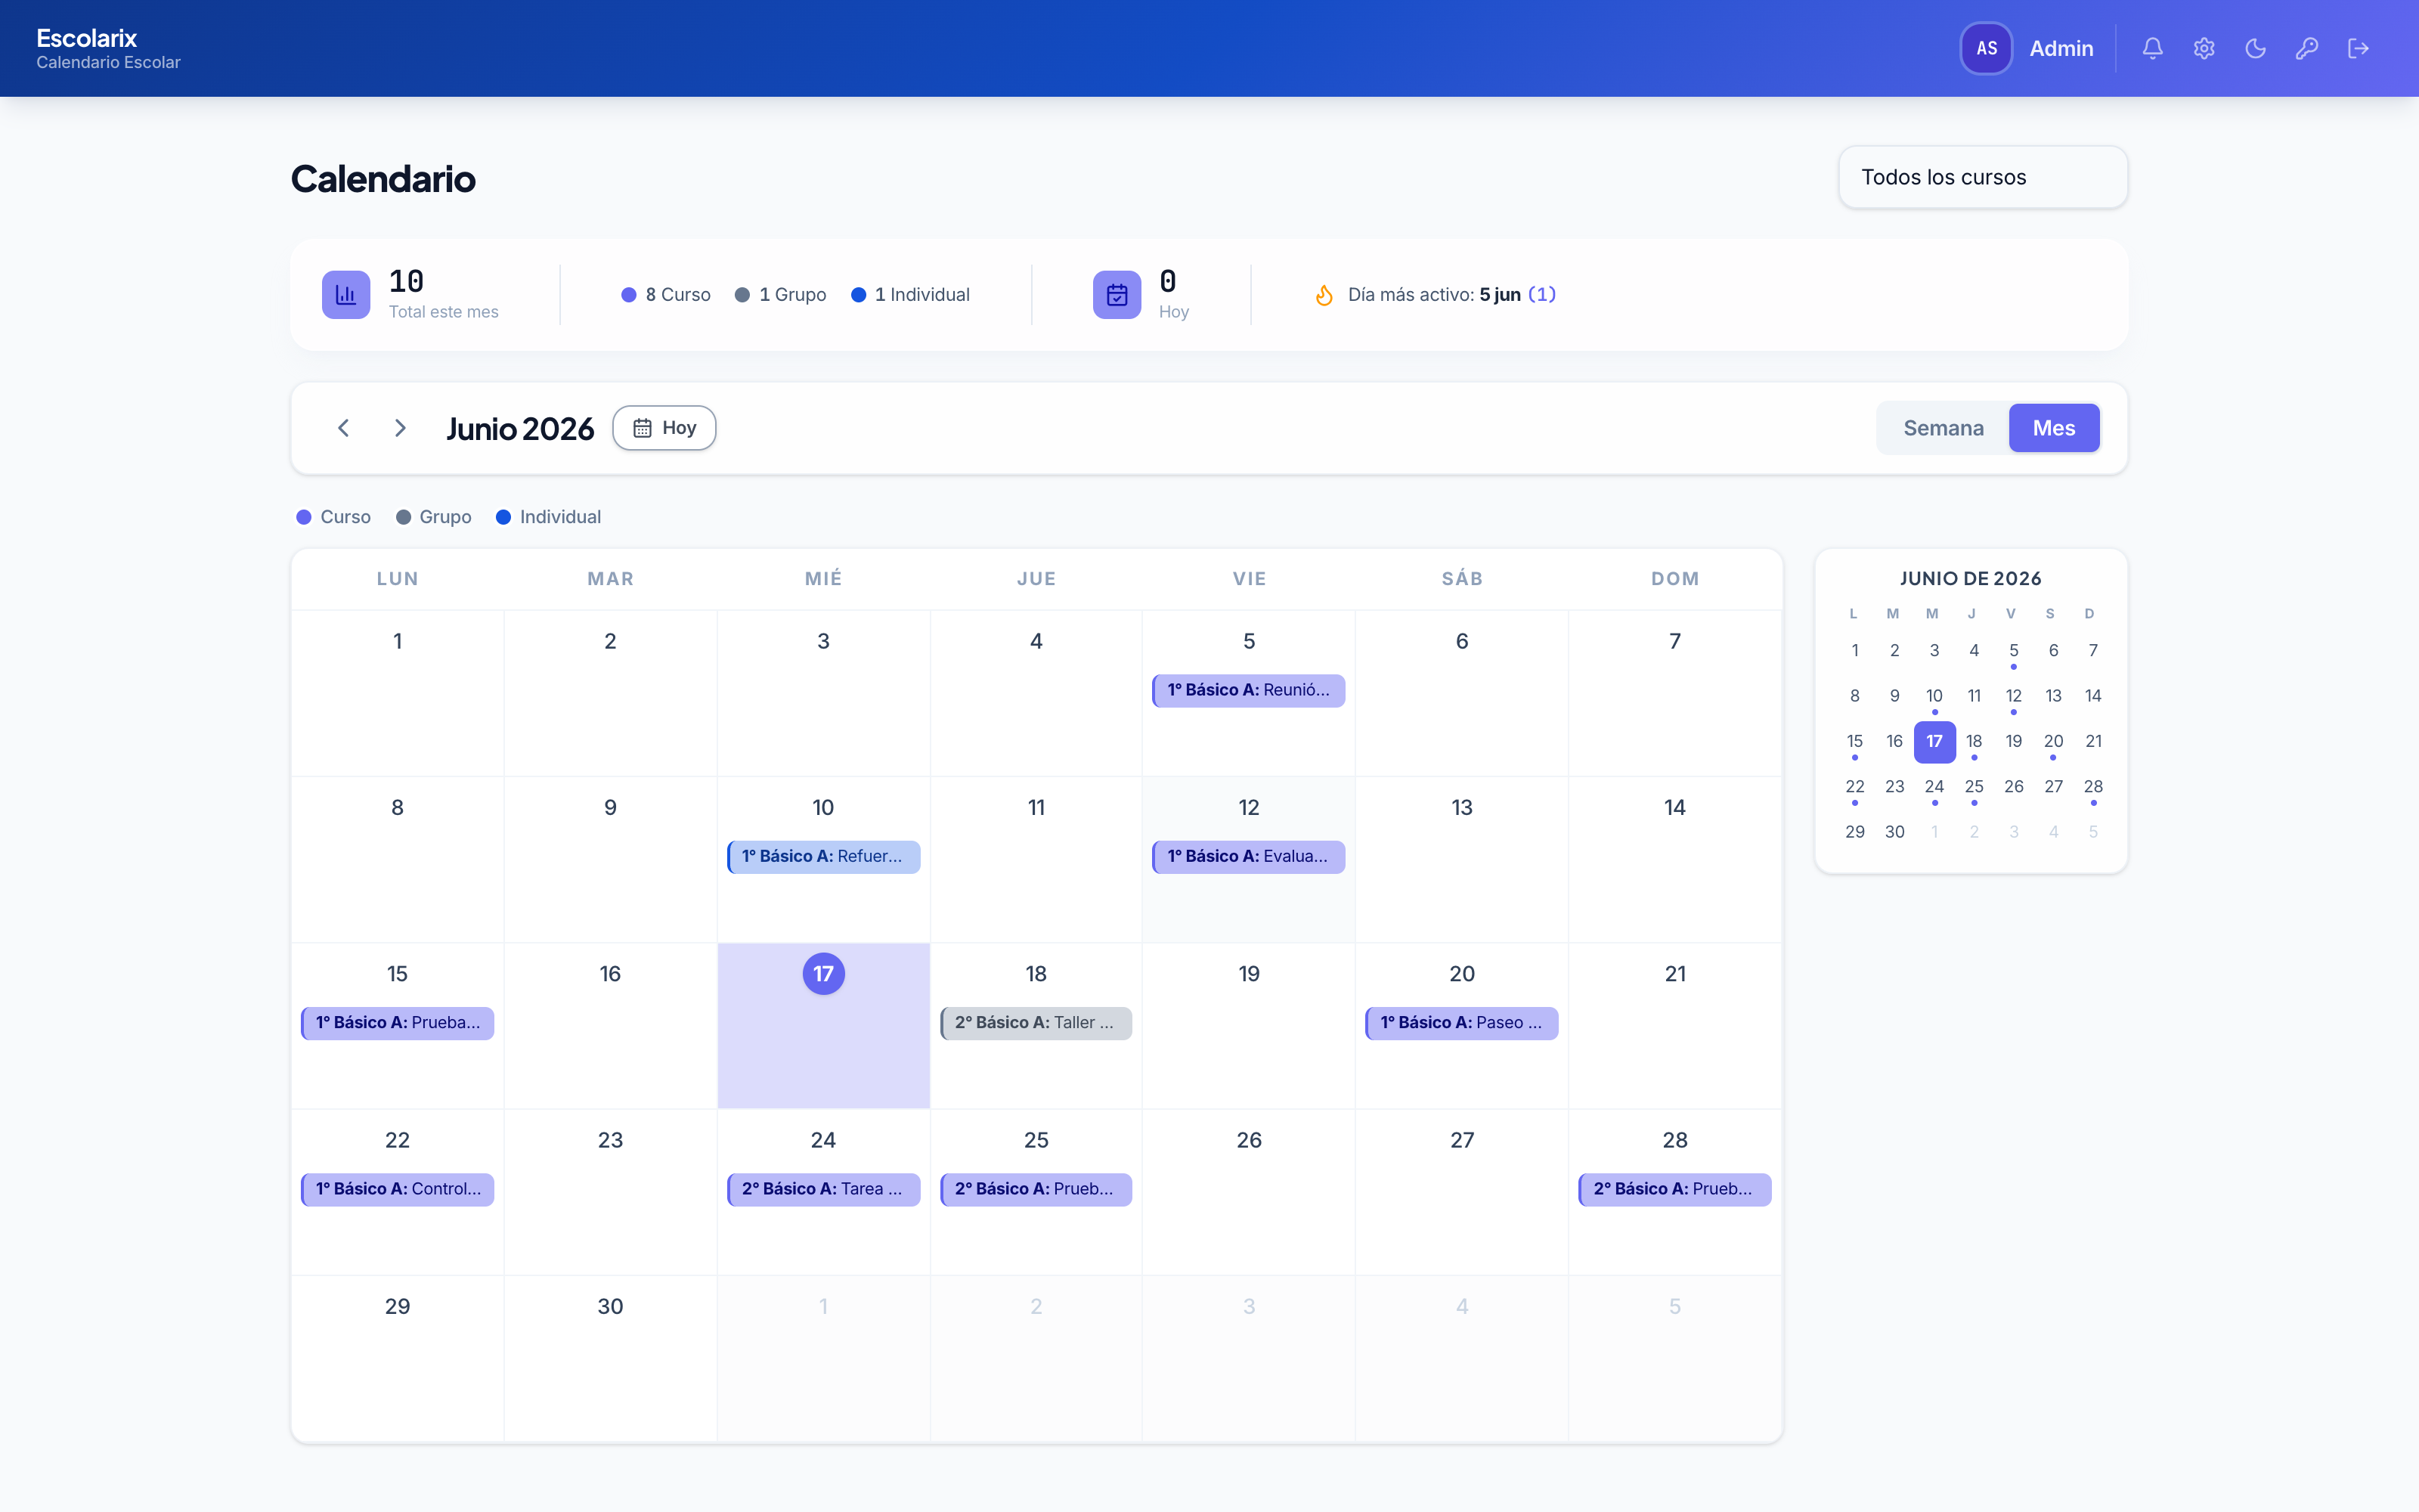Screen dimensions: 2419x1512
Task: Toggle the Grupo legend filter
Action: click(x=434, y=517)
